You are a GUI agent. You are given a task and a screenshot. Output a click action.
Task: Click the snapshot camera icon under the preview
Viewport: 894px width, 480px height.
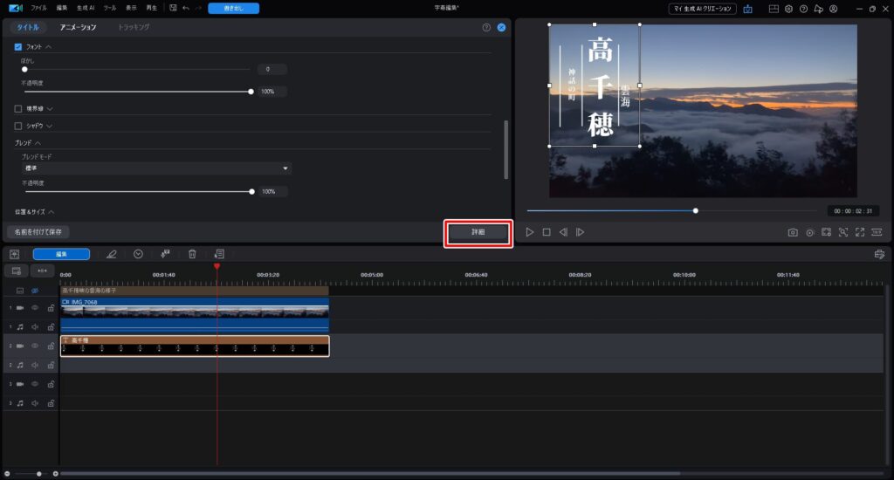pos(793,232)
